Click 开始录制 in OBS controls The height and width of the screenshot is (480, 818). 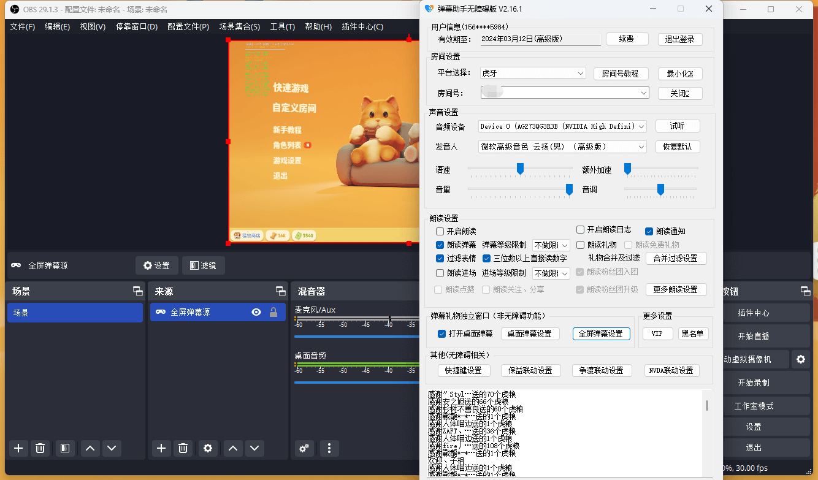754,383
